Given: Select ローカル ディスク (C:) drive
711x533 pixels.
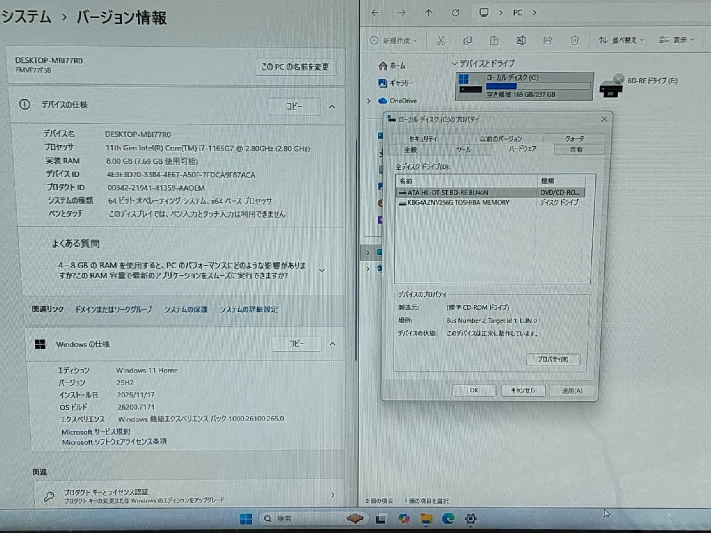Looking at the screenshot, I should (524, 86).
